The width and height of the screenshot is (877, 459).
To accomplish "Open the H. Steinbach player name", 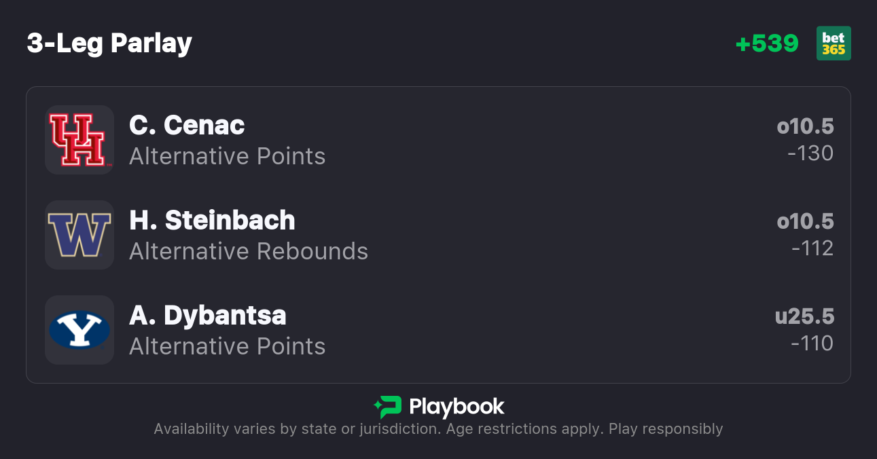I will pyautogui.click(x=212, y=220).
